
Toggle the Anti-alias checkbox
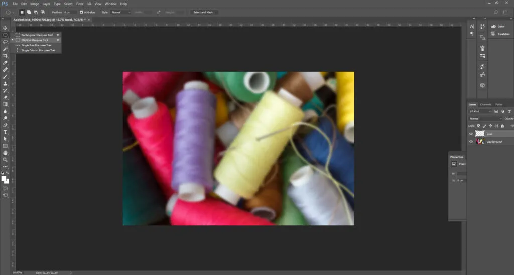(81, 12)
